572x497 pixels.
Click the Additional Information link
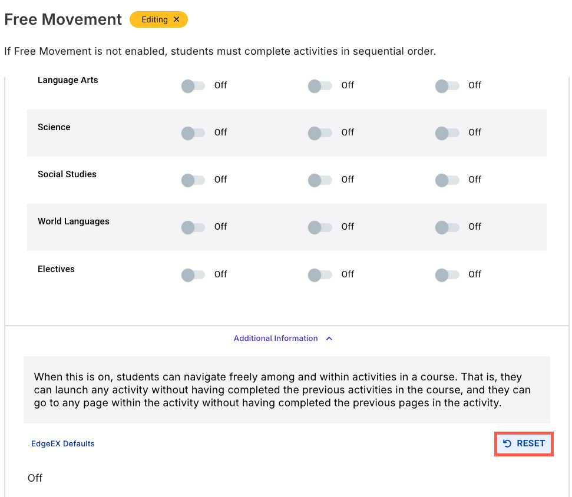tap(276, 339)
